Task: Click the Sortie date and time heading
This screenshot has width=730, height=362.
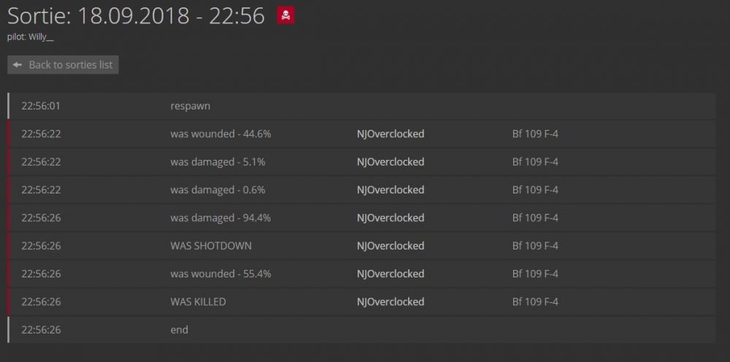Action: coord(136,16)
